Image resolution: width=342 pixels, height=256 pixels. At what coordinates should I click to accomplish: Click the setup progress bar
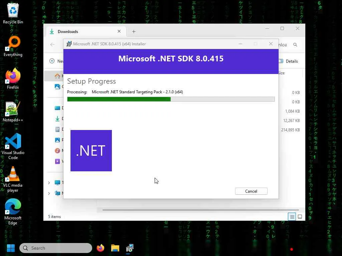click(x=171, y=99)
